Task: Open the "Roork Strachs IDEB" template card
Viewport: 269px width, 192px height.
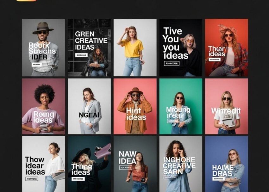Action: point(43,47)
